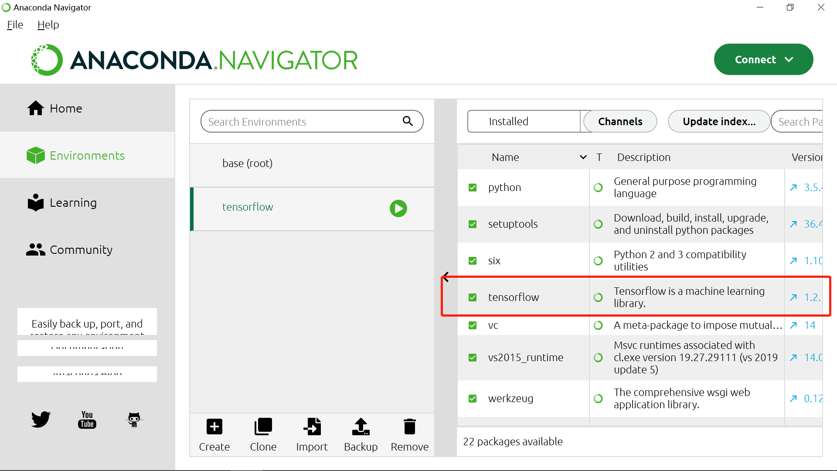Click the six version upgrade arrow
The image size is (837, 471).
[793, 261]
